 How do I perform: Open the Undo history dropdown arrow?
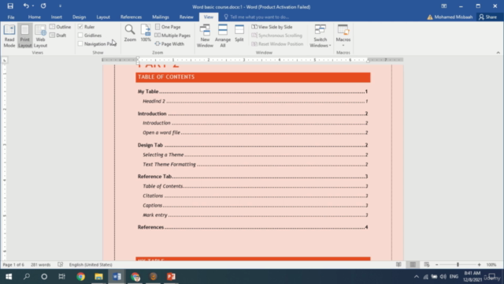point(33,6)
